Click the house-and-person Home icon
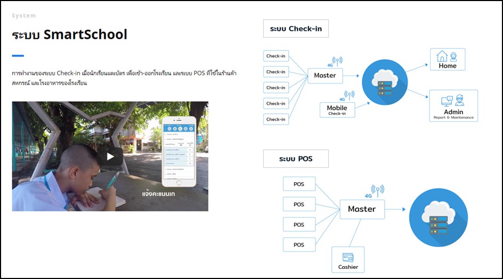This screenshot has height=279, width=503. pyautogui.click(x=447, y=56)
